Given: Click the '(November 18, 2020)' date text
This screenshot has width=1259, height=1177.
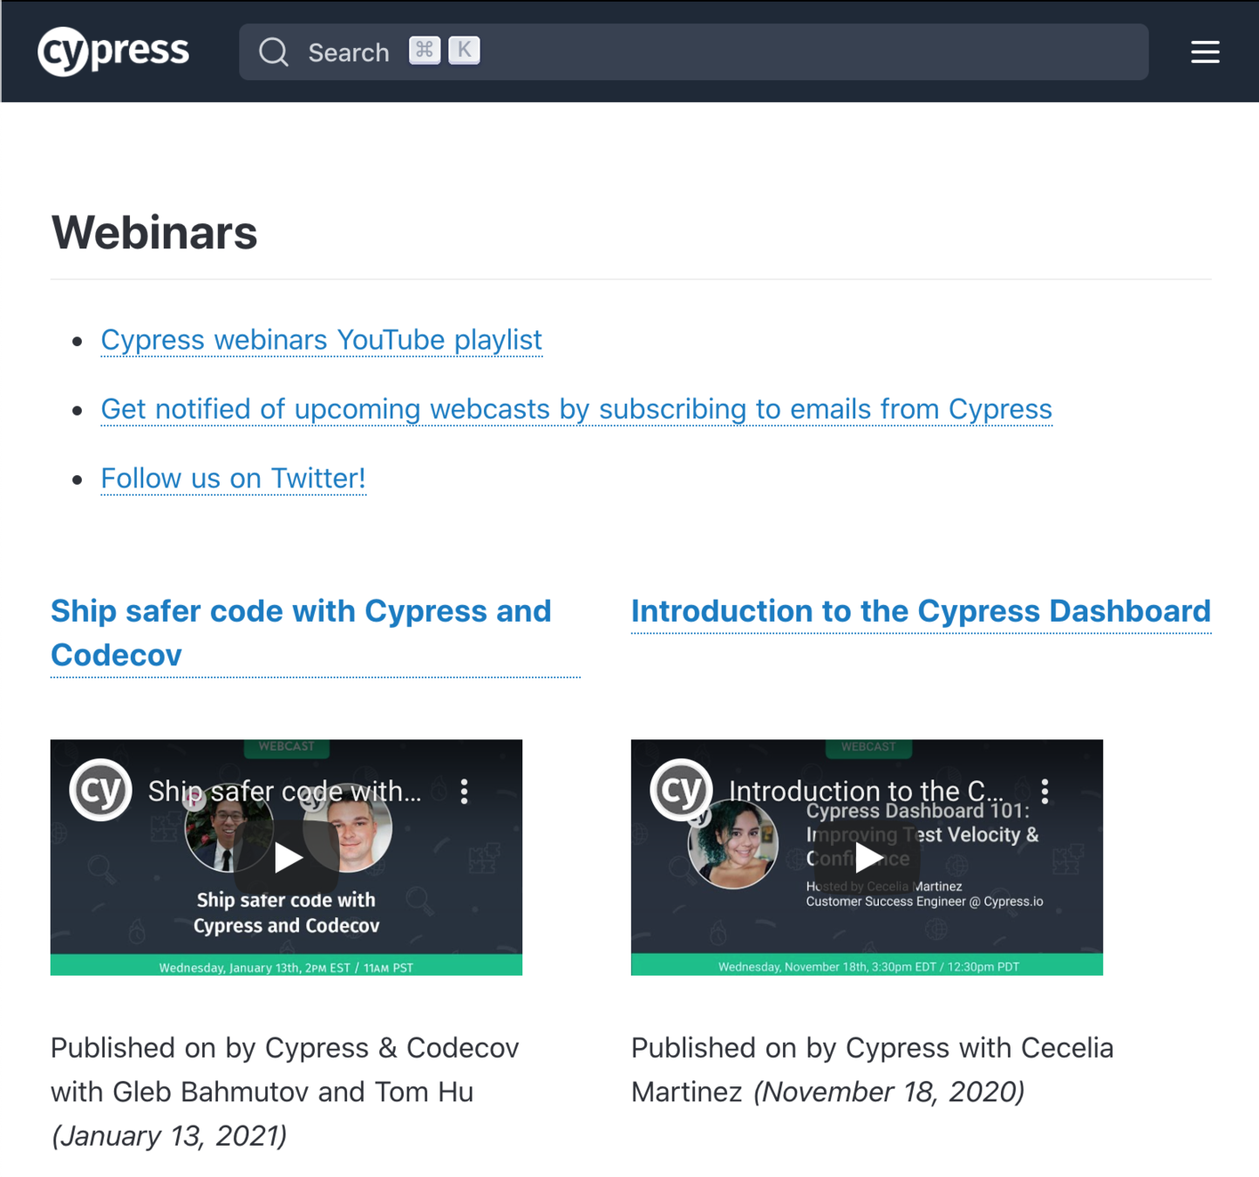Looking at the screenshot, I should tap(888, 1091).
